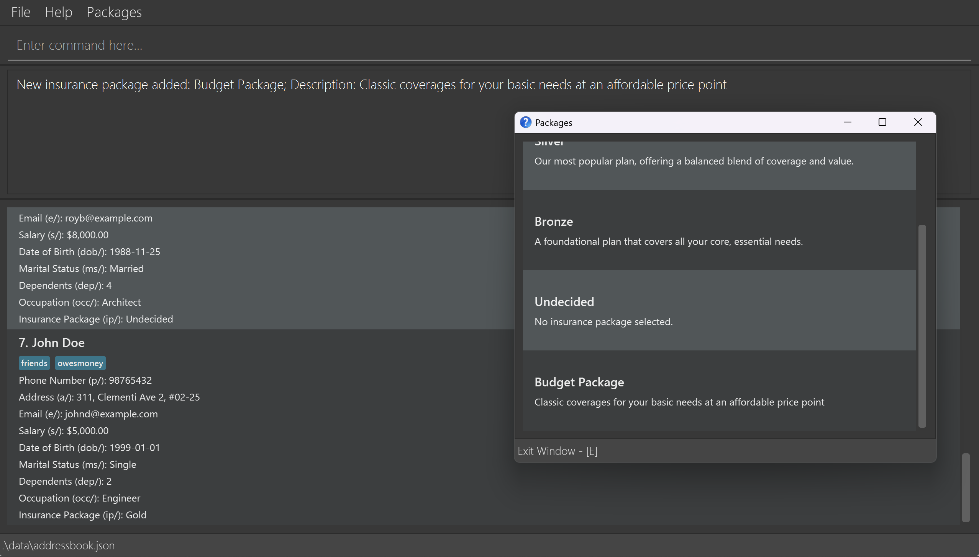Click the Silver package description text
Screen dimensions: 979x557
point(694,161)
